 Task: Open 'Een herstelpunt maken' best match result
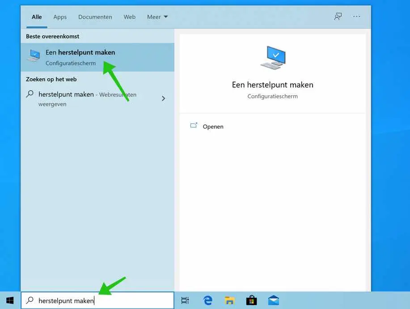[97, 57]
